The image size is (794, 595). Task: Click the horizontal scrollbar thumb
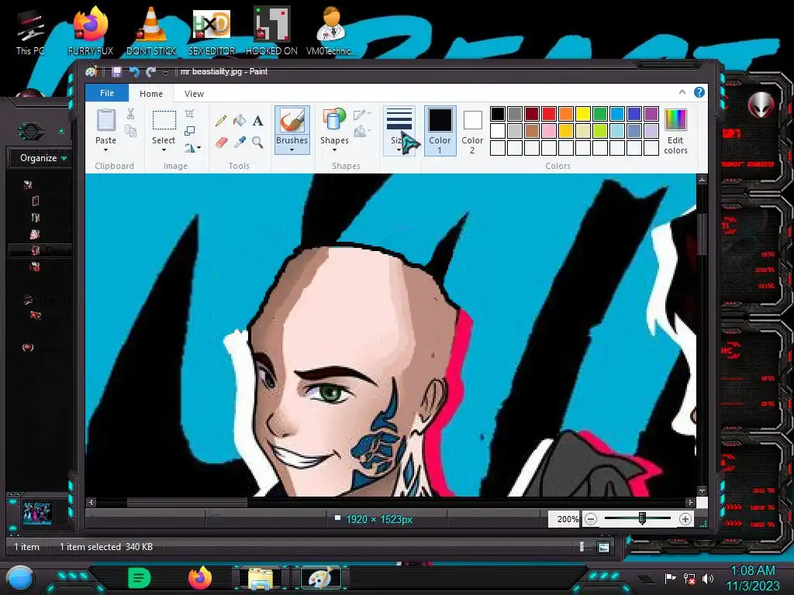[x=188, y=502]
